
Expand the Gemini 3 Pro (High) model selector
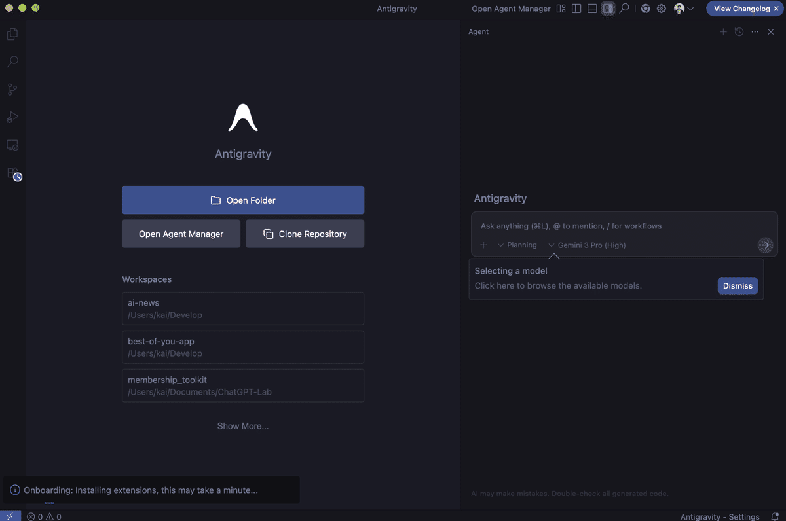(587, 245)
